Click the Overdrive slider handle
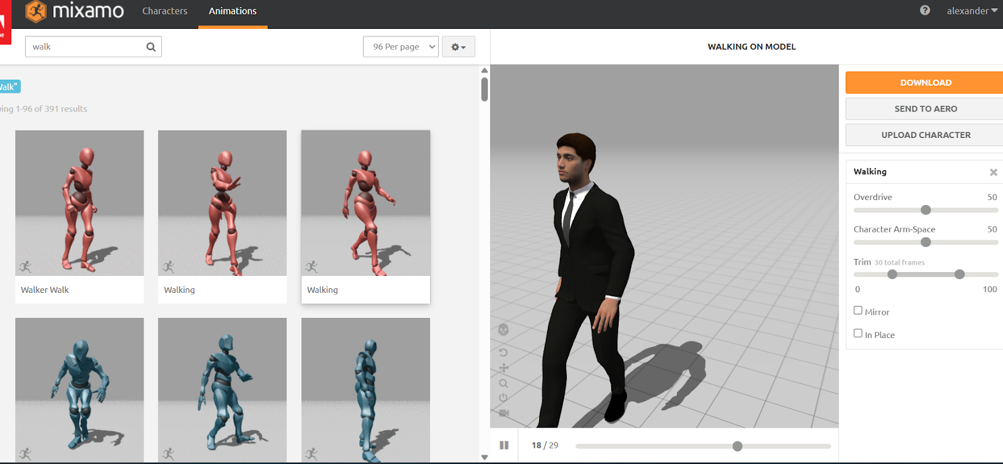1003x464 pixels. (x=926, y=210)
